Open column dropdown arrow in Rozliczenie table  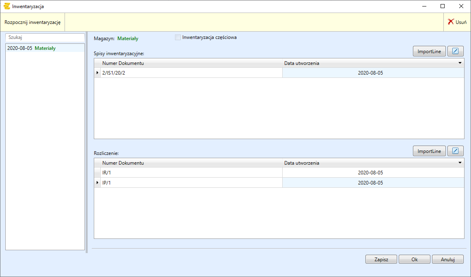pos(460,163)
